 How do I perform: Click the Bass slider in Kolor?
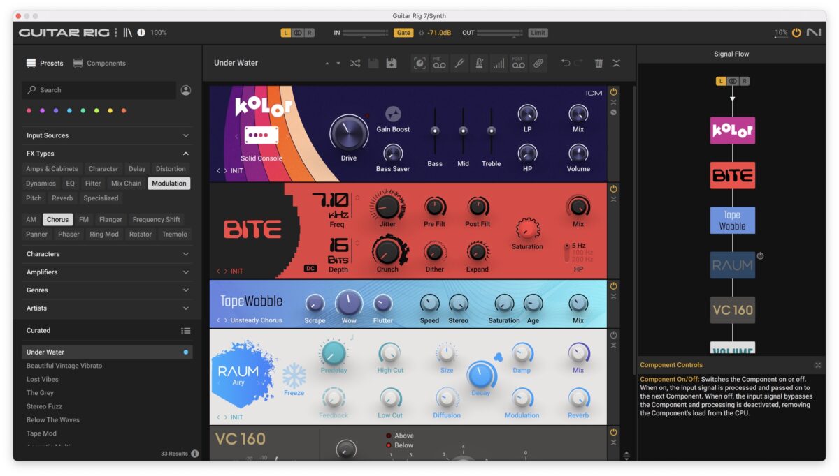click(435, 131)
